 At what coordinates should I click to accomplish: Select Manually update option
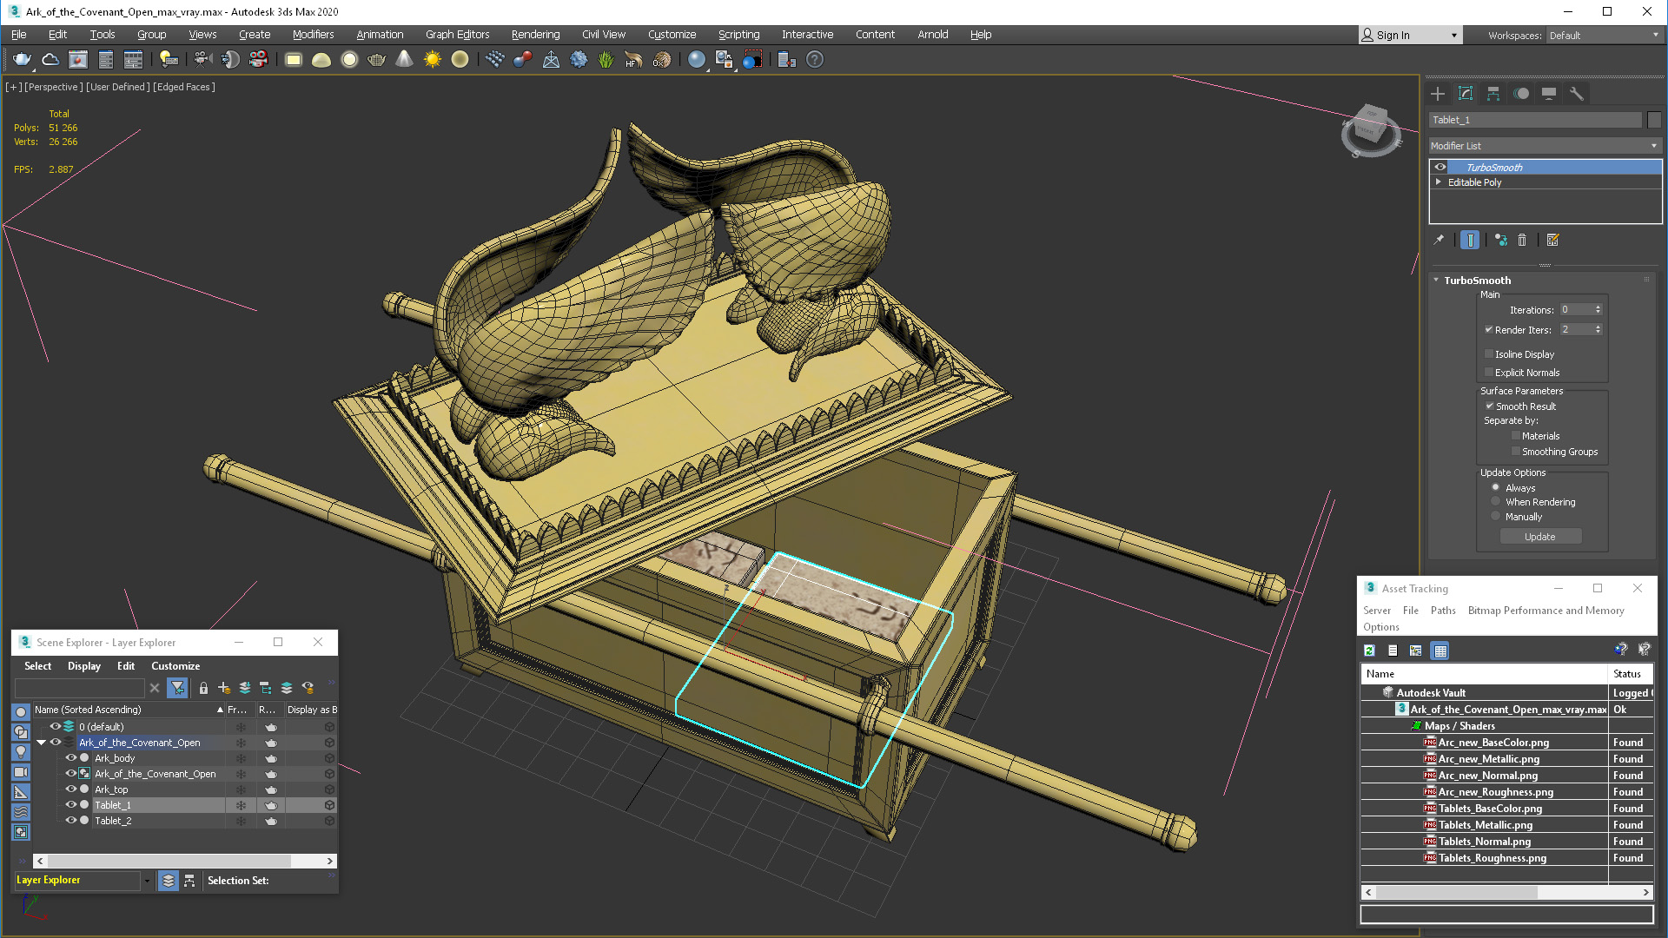(x=1496, y=517)
